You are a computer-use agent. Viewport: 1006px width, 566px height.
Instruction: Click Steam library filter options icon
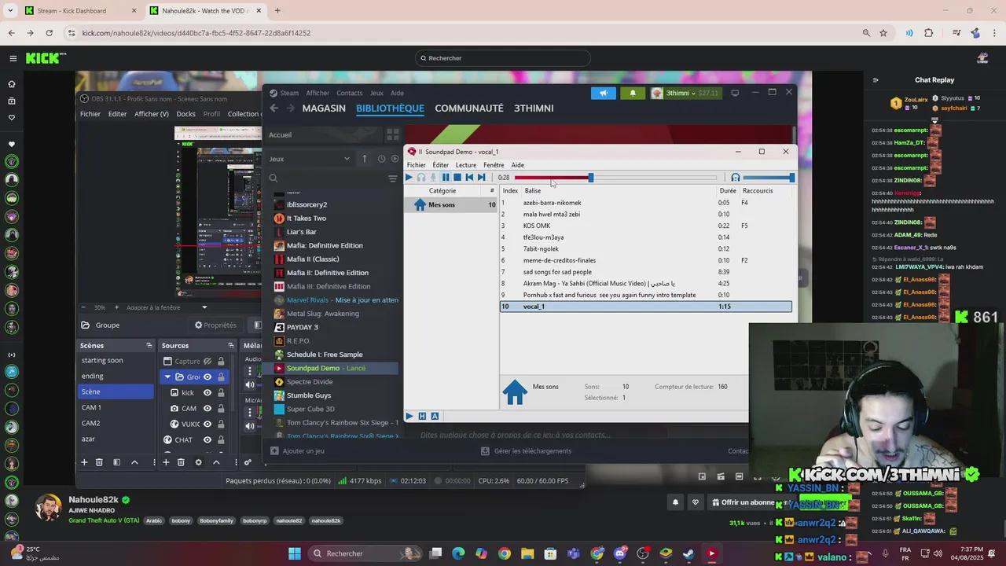pos(393,178)
